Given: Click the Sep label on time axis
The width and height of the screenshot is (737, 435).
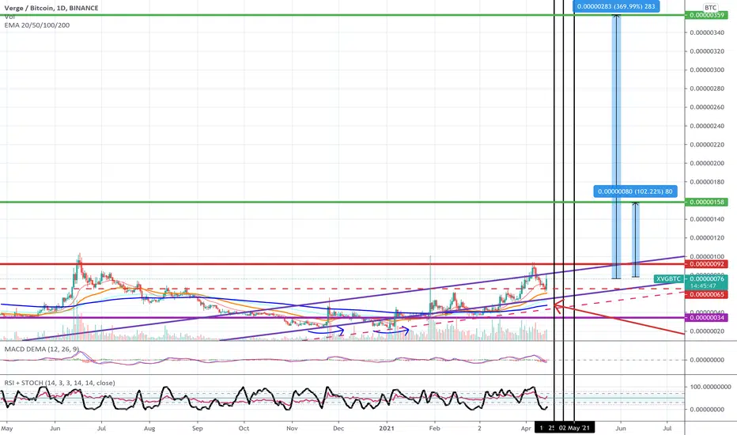Looking at the screenshot, I should coord(197,429).
